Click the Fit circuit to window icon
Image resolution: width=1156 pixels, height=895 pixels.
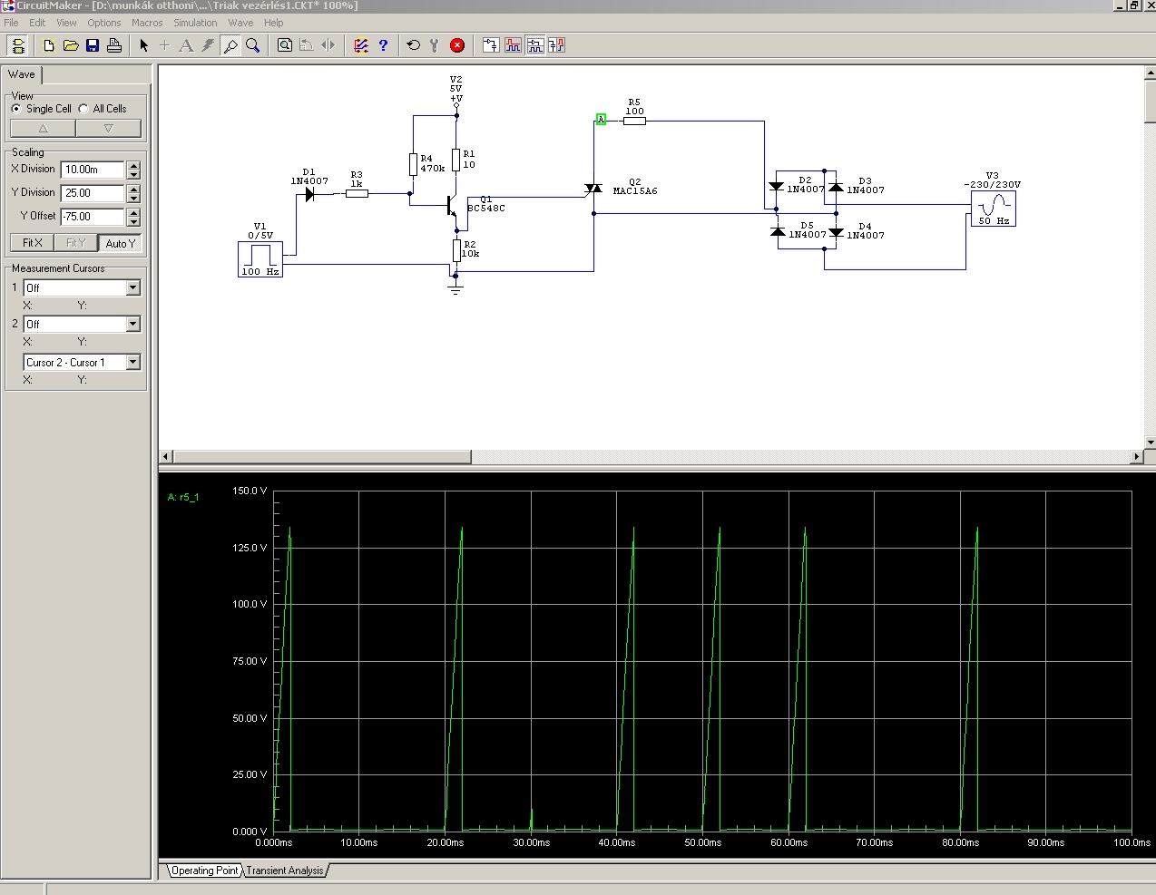coord(285,45)
